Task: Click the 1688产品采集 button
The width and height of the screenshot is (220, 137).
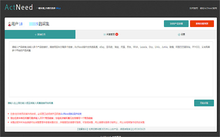Action: pos(176,24)
